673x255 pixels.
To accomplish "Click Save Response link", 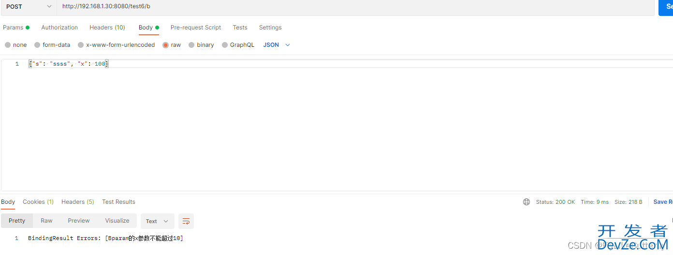I will pyautogui.click(x=663, y=202).
